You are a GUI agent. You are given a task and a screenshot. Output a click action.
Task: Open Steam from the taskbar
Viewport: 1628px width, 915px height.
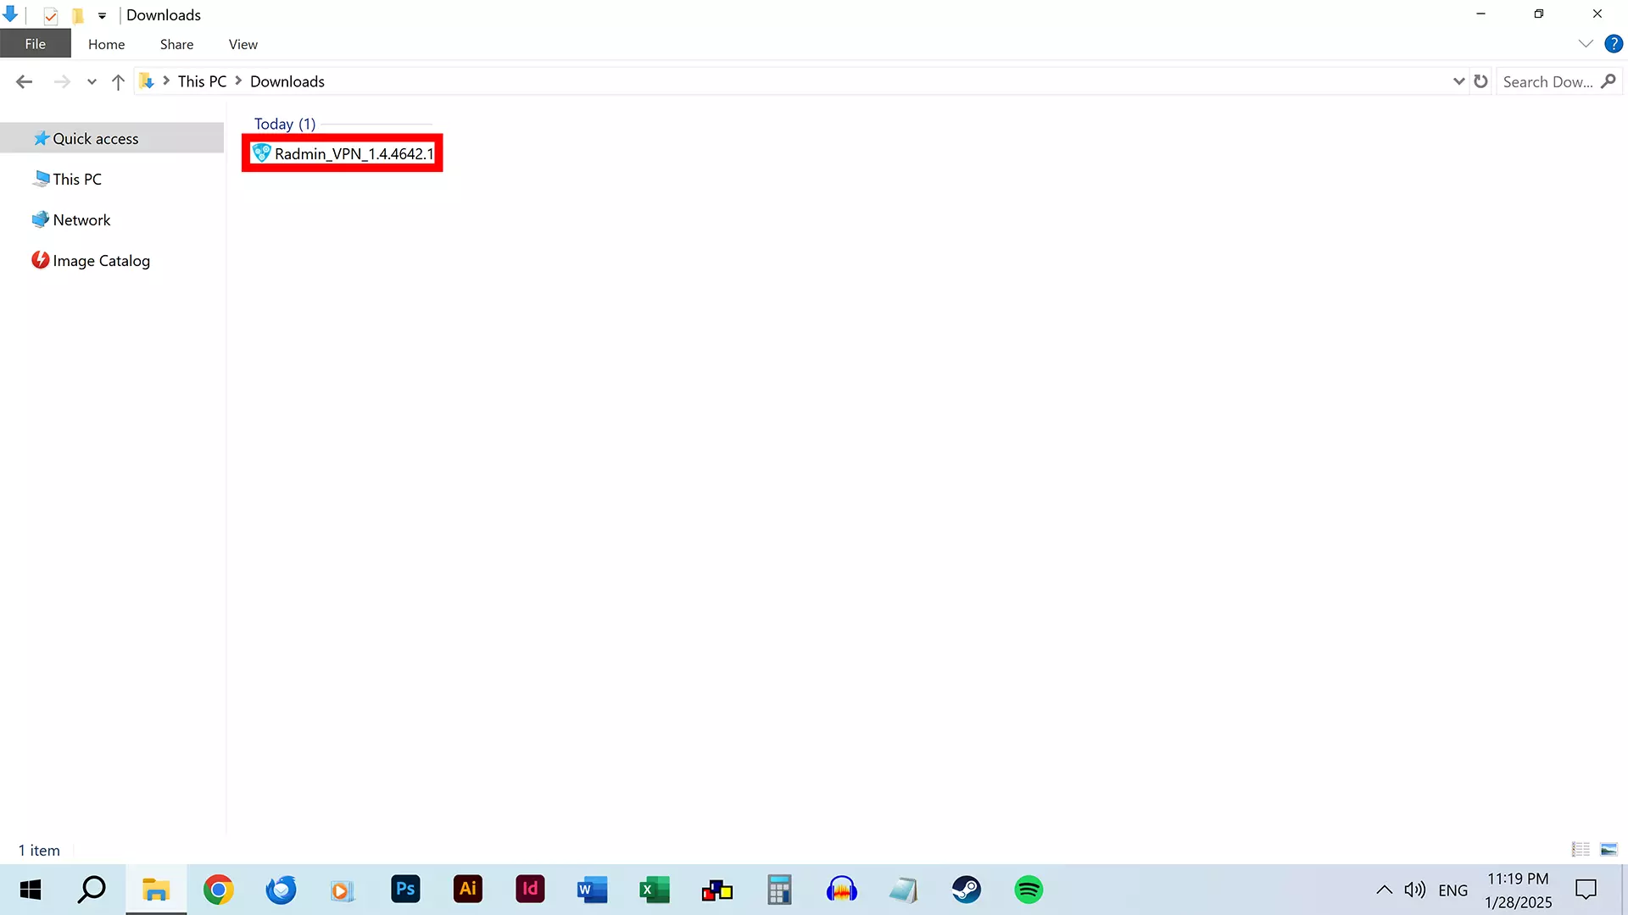[x=966, y=890]
